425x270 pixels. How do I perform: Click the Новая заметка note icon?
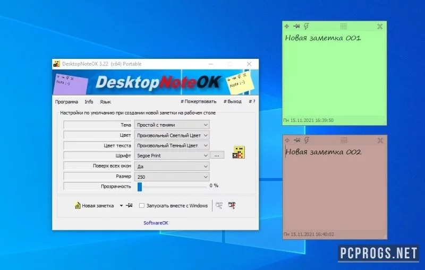pyautogui.click(x=78, y=206)
